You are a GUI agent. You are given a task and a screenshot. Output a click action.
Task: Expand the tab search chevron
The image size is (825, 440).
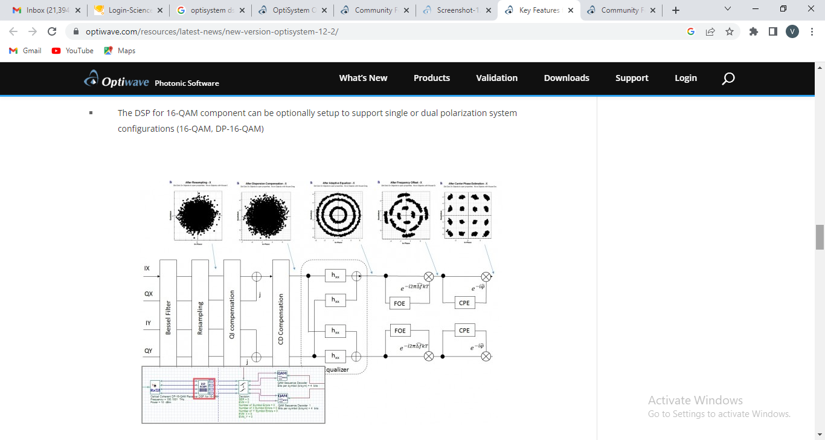point(728,10)
